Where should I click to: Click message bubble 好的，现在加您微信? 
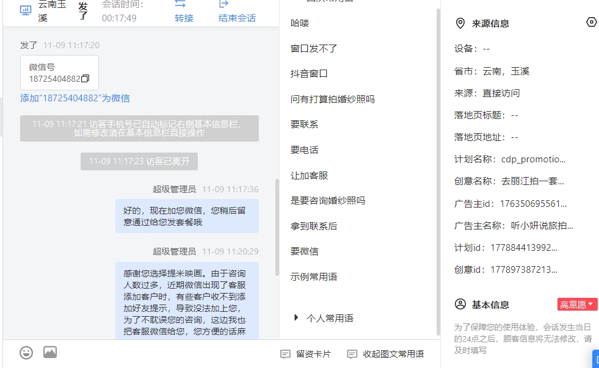(x=187, y=216)
